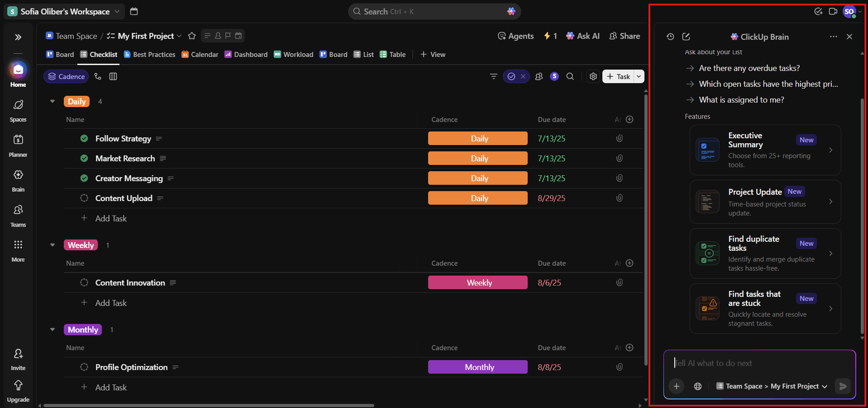Screen dimensions: 868x408
Task: Toggle the status circle for Profile Optimization
Action: (84, 367)
